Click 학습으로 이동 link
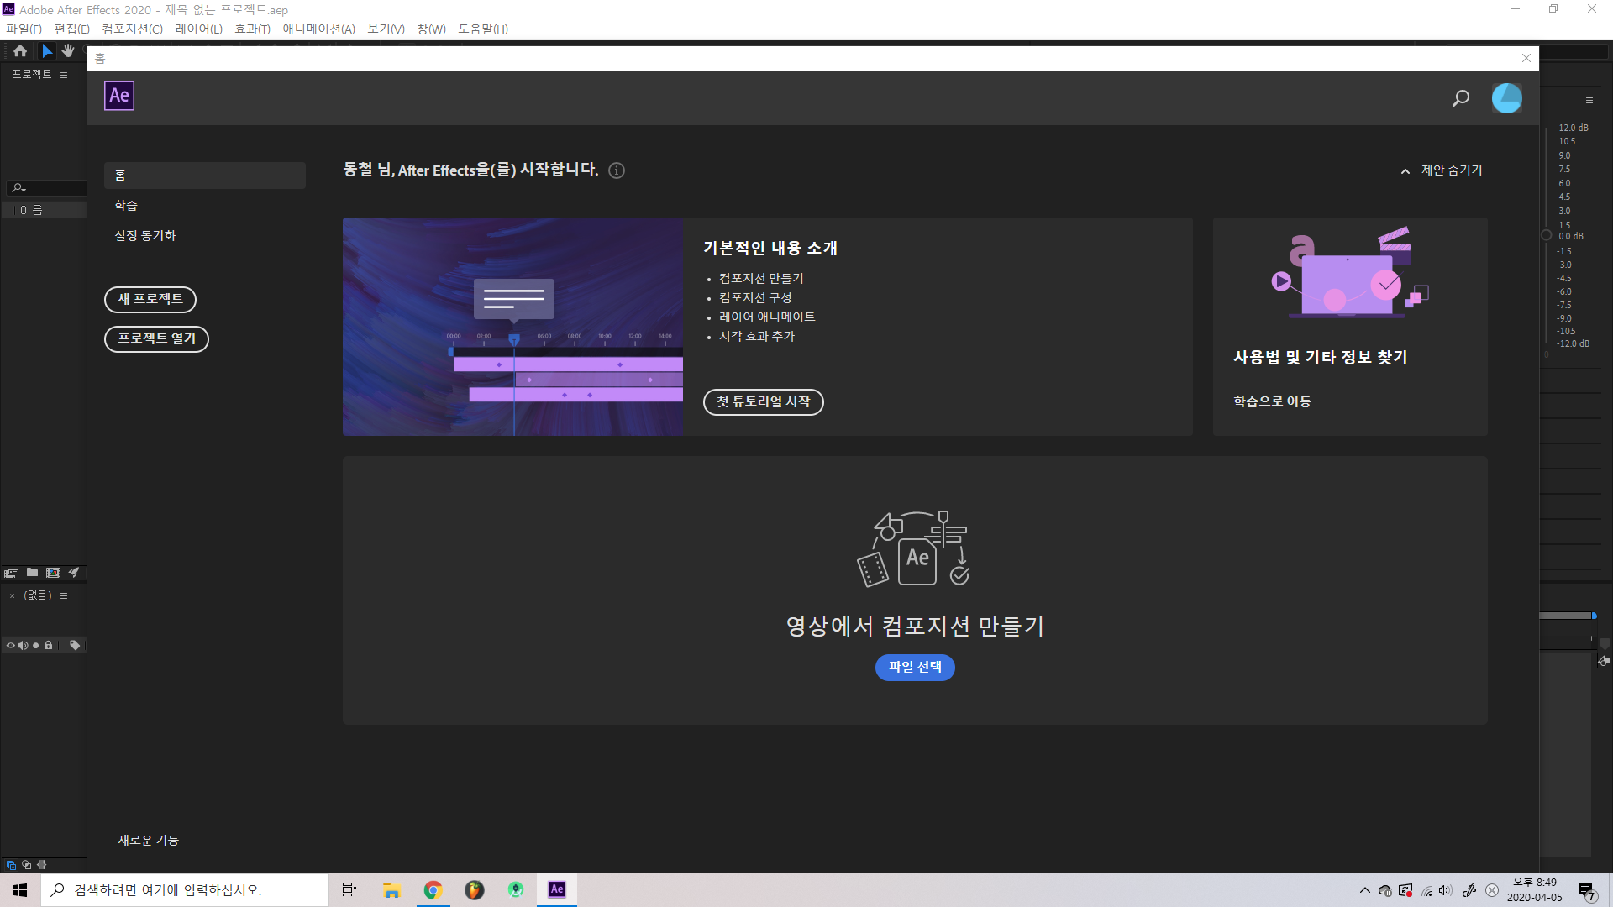 (1272, 401)
